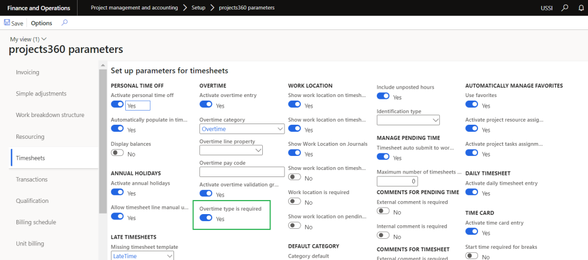
Task: Switch to the Invoicing tab
Action: click(28, 72)
